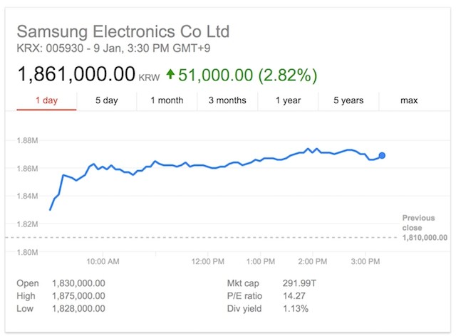This screenshot has height=336, width=456.
Task: Show the 3 months chart view
Action: click(x=227, y=100)
